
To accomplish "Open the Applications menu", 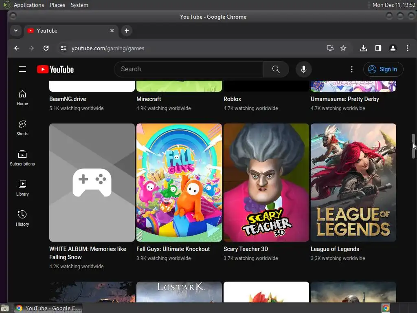I will point(29,5).
